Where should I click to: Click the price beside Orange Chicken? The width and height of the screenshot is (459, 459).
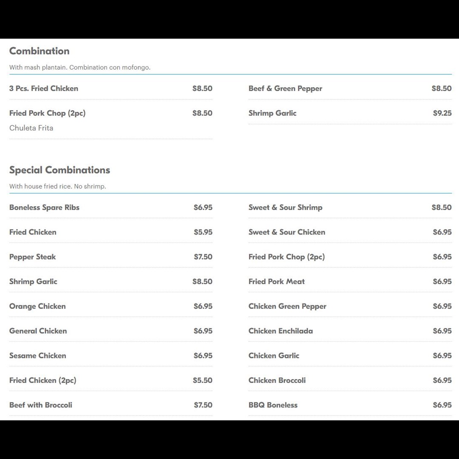[203, 306]
